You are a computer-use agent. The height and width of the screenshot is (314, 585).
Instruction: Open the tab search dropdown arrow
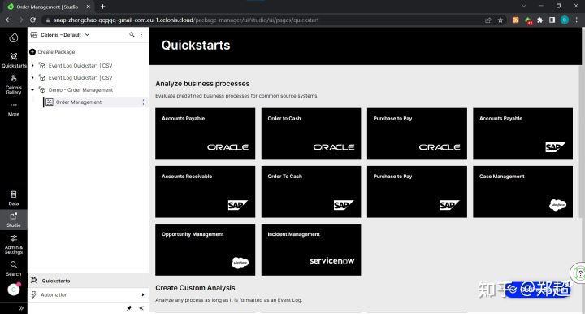click(524, 6)
